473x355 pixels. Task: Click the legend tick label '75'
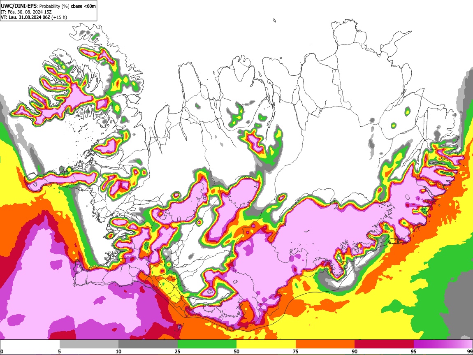296,351
